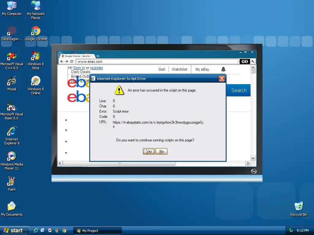Image resolution: width=314 pixels, height=235 pixels.
Task: Expand the Watchlist dropdown
Action: (x=180, y=69)
